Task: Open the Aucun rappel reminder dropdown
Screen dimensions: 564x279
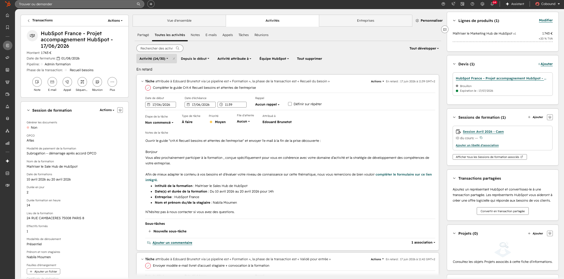Action: [x=267, y=104]
